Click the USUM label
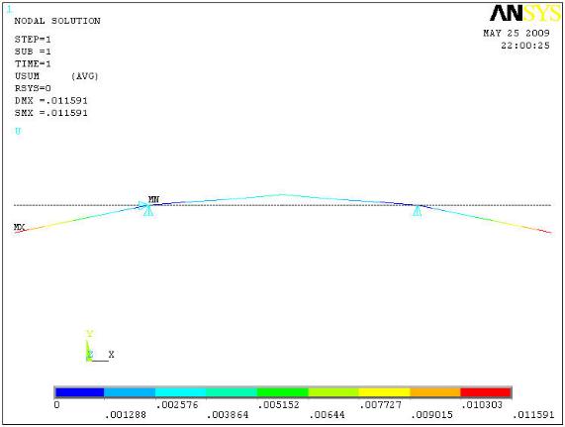Viewport: 565px width, 427px height. [27, 76]
